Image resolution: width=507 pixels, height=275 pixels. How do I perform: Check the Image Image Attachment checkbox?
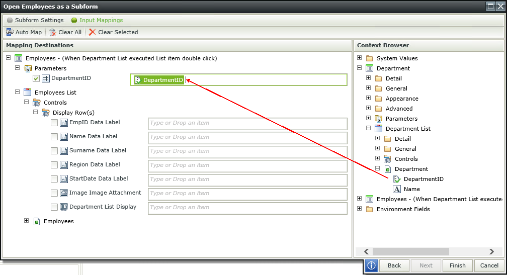(x=54, y=193)
